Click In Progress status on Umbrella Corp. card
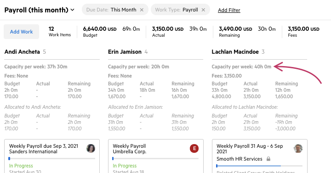 point(125,166)
